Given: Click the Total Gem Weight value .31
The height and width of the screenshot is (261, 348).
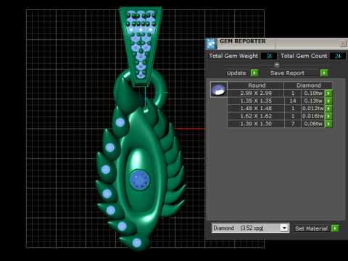Looking at the screenshot, I should (269, 56).
